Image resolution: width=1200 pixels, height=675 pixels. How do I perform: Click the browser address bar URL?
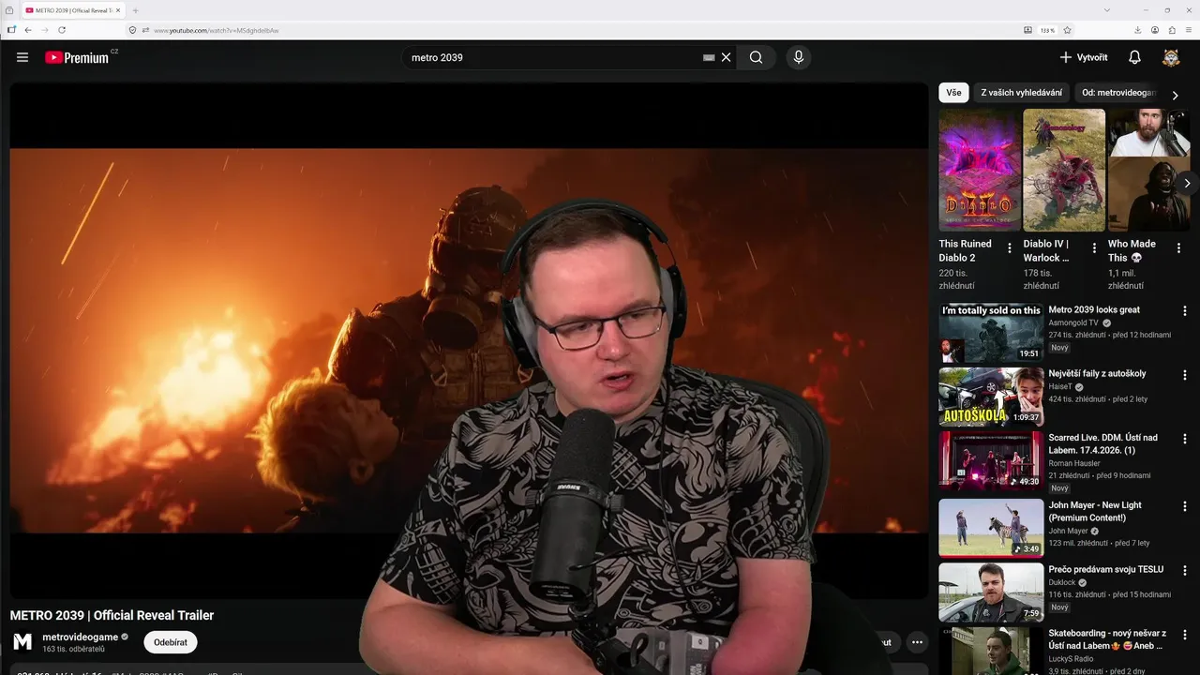point(217,30)
